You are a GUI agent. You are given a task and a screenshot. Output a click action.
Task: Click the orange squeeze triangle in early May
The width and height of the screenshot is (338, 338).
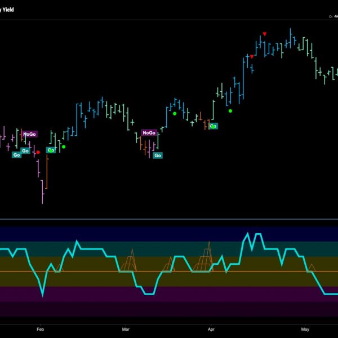[312, 268]
